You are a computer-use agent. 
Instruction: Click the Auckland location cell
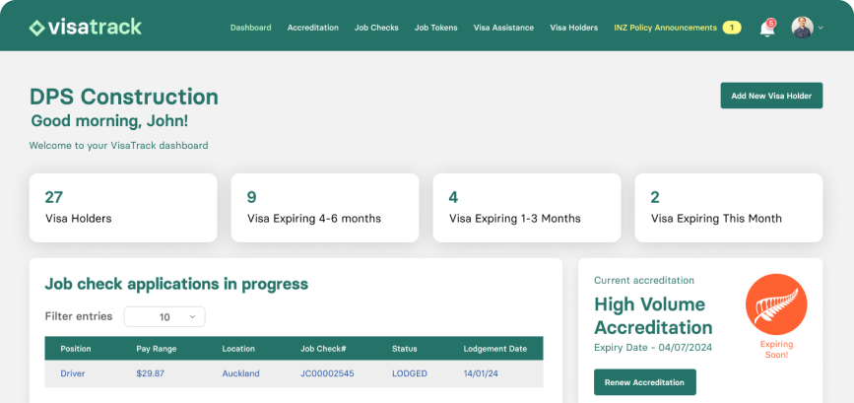pos(240,373)
